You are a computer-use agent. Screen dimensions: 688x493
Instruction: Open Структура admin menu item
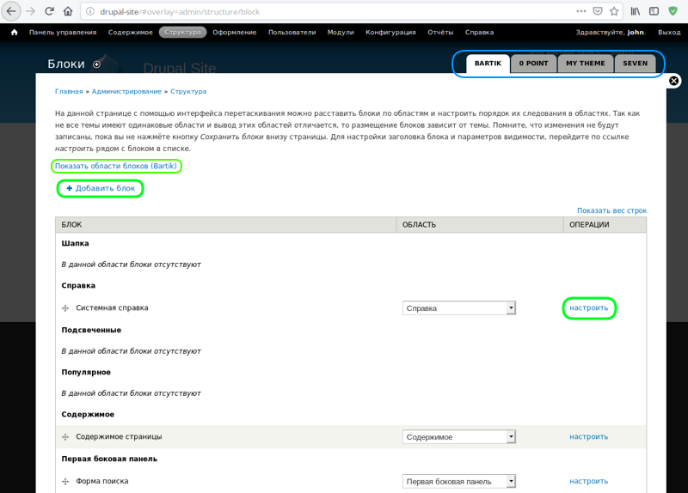[182, 32]
